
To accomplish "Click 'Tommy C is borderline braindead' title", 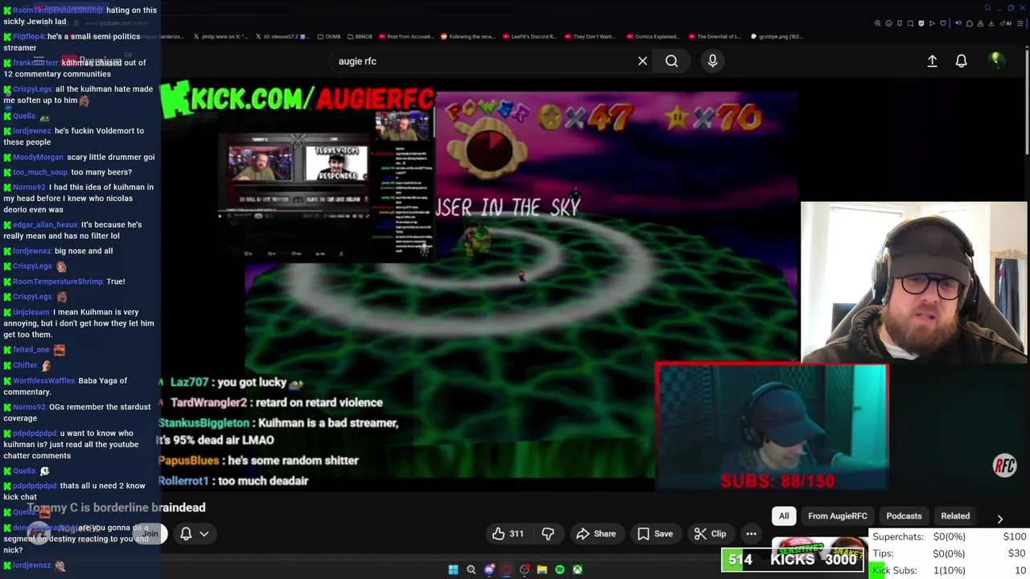I will tap(116, 507).
